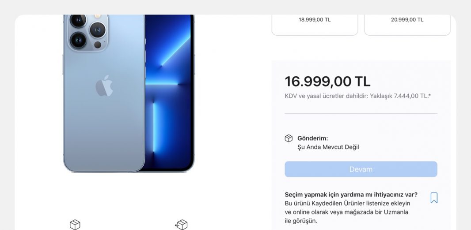The height and width of the screenshot is (230, 471).
Task: Open the iPhone front display image
Action: (x=169, y=93)
